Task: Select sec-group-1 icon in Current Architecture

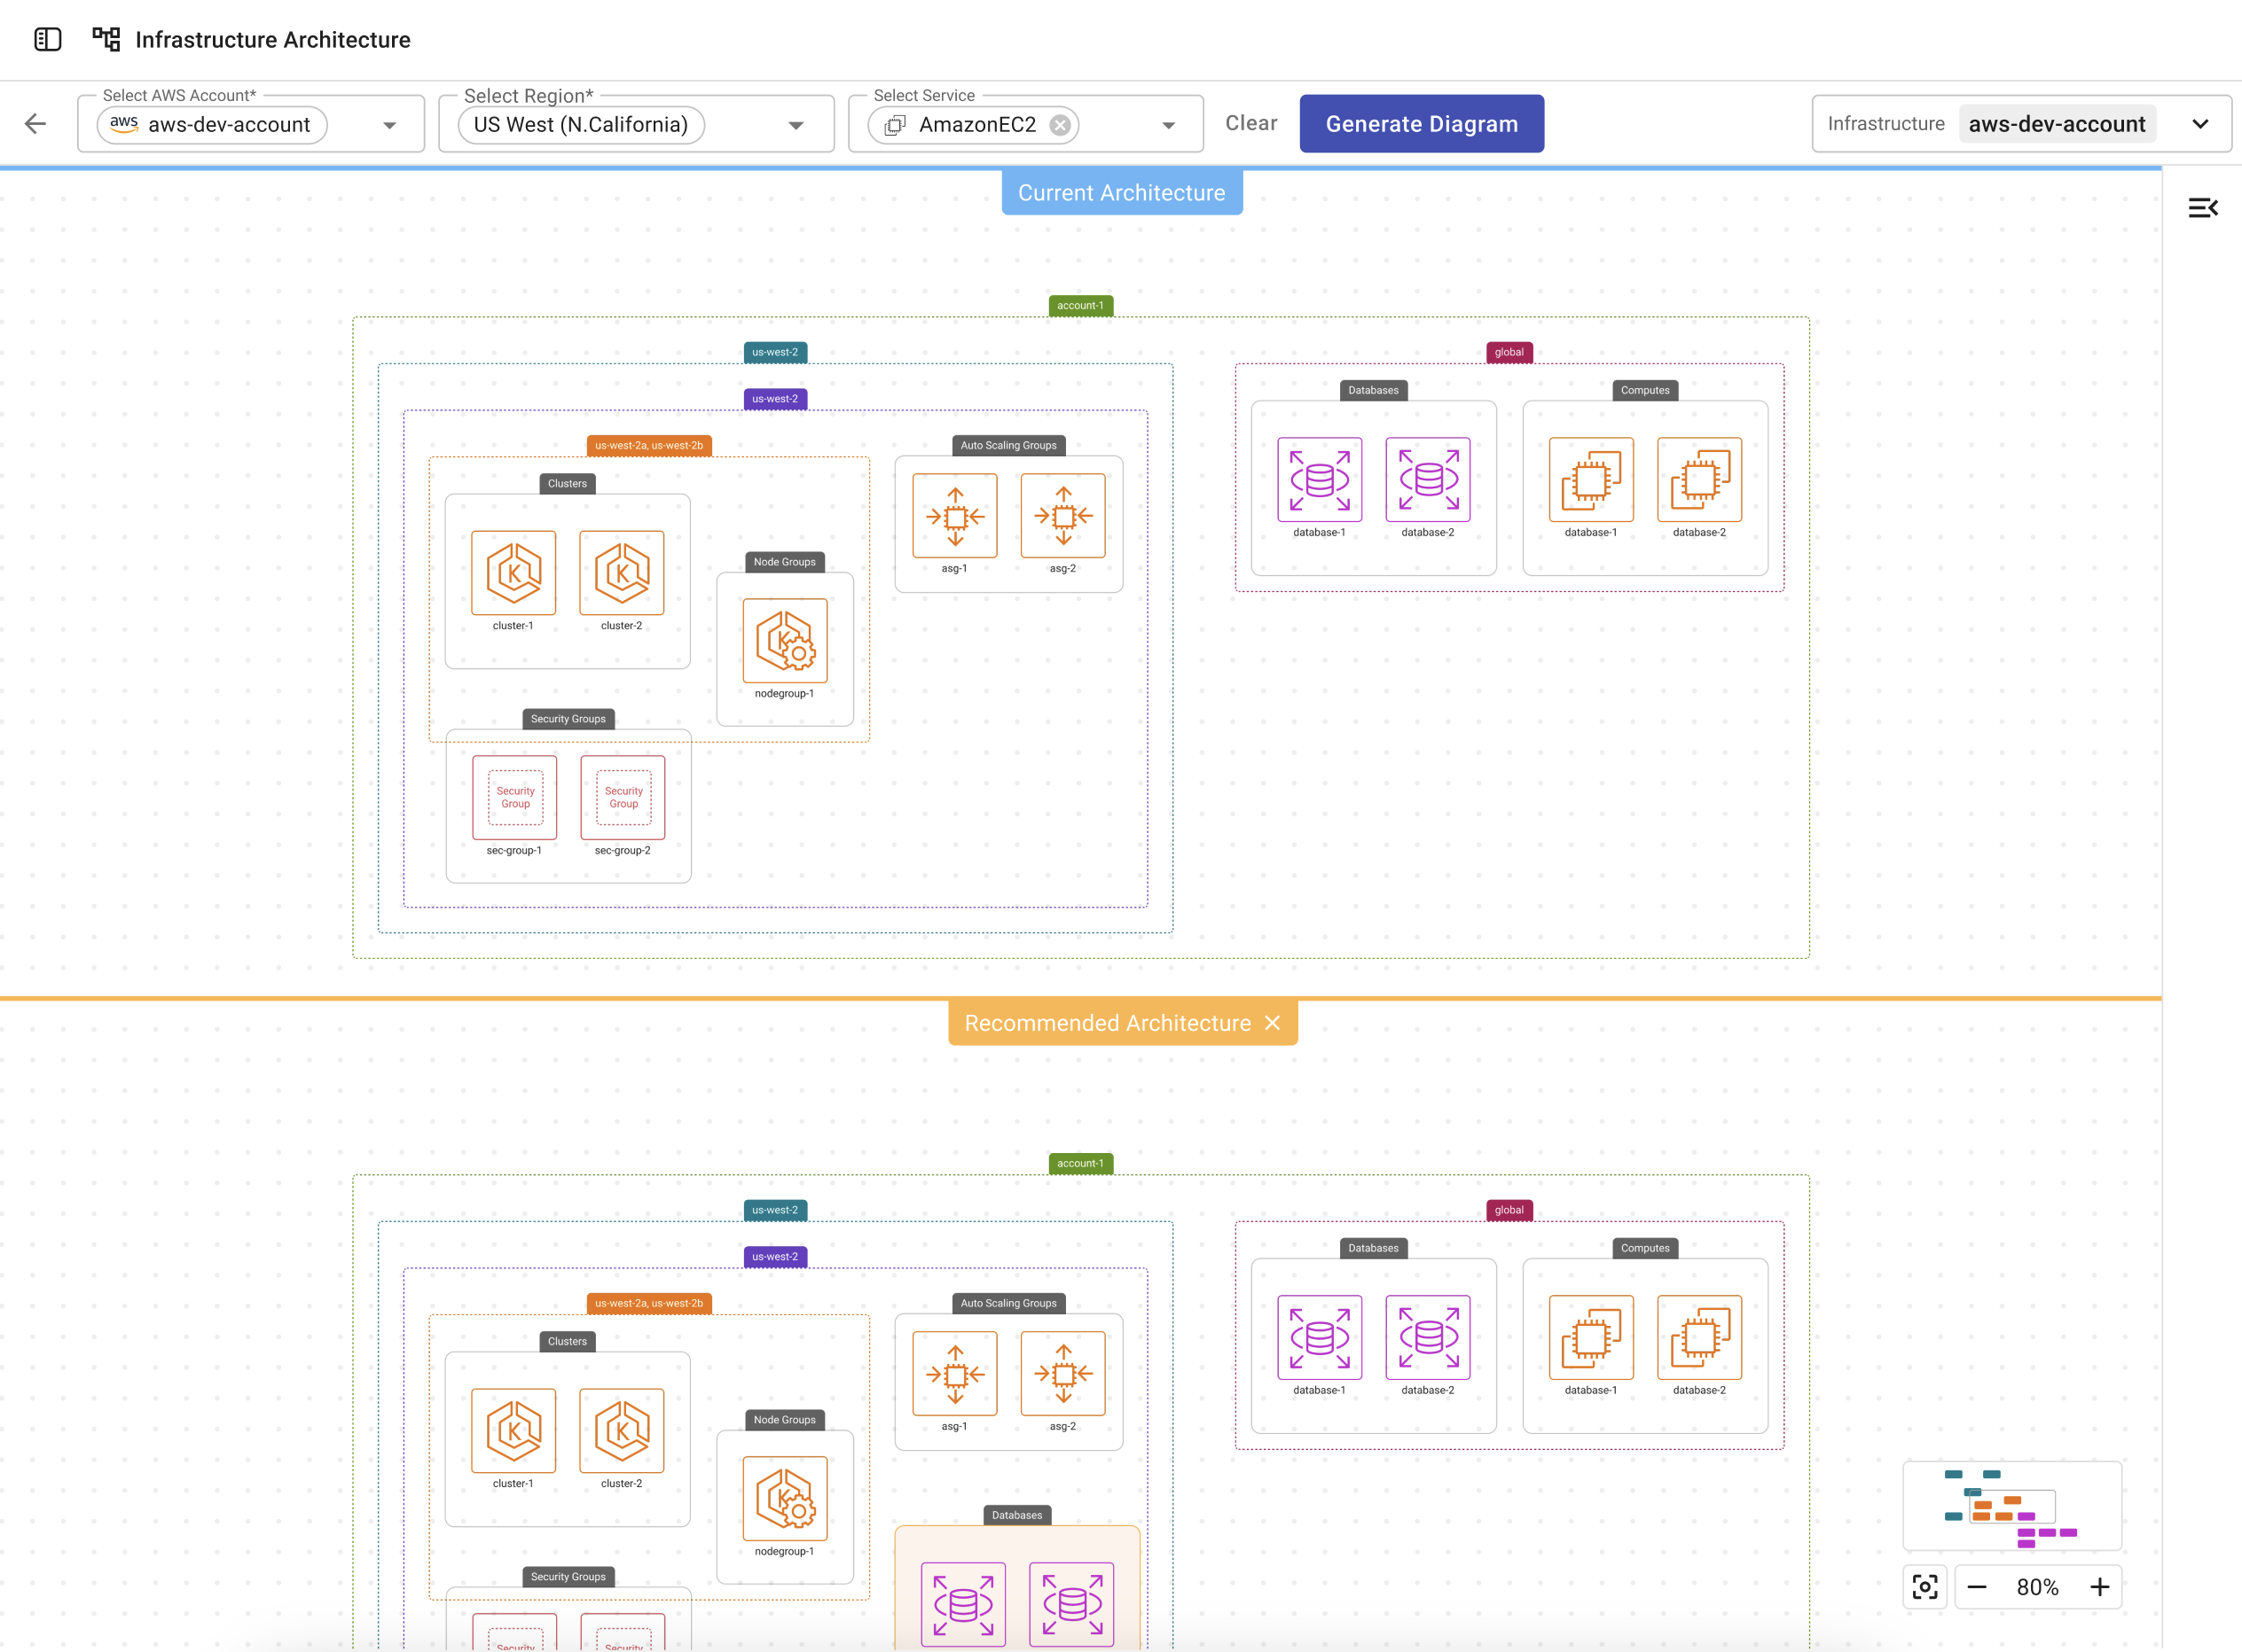Action: [514, 797]
